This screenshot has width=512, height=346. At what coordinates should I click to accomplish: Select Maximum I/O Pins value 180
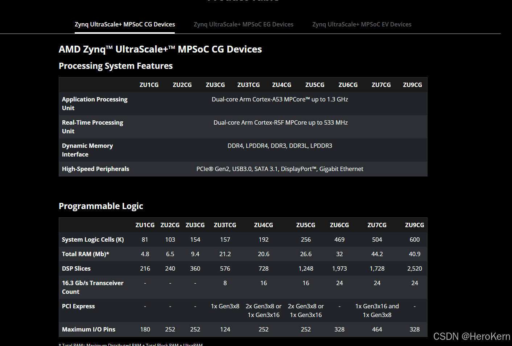tap(145, 329)
